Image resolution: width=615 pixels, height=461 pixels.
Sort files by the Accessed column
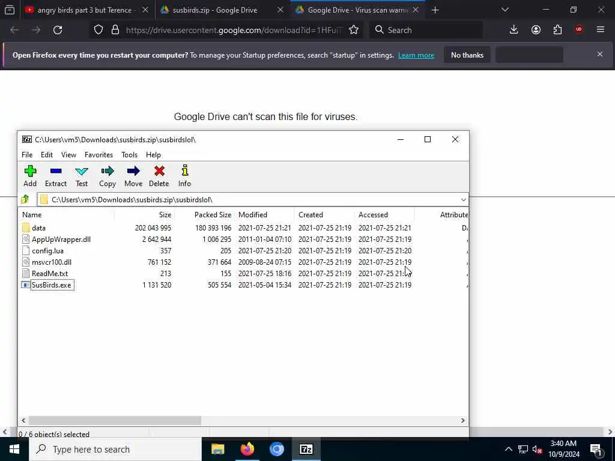pos(384,215)
